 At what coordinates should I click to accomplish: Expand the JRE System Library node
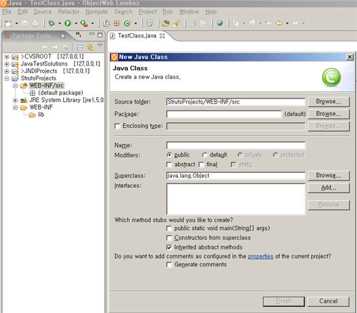[x=16, y=100]
